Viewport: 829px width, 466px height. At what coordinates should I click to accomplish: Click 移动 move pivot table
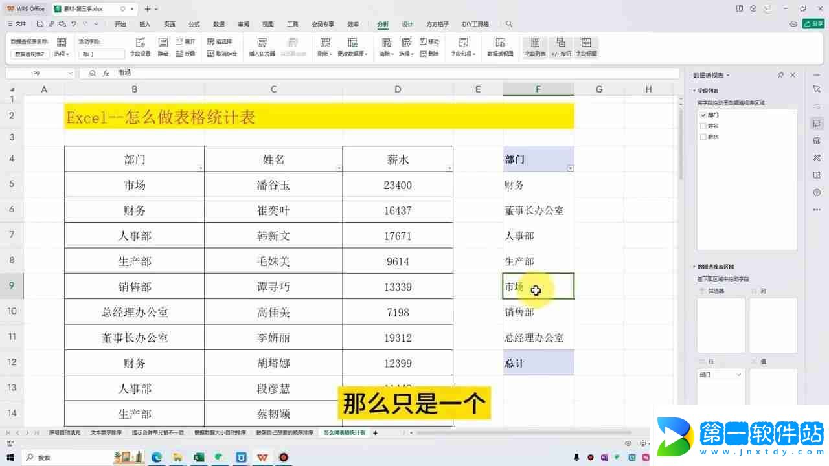pos(429,41)
